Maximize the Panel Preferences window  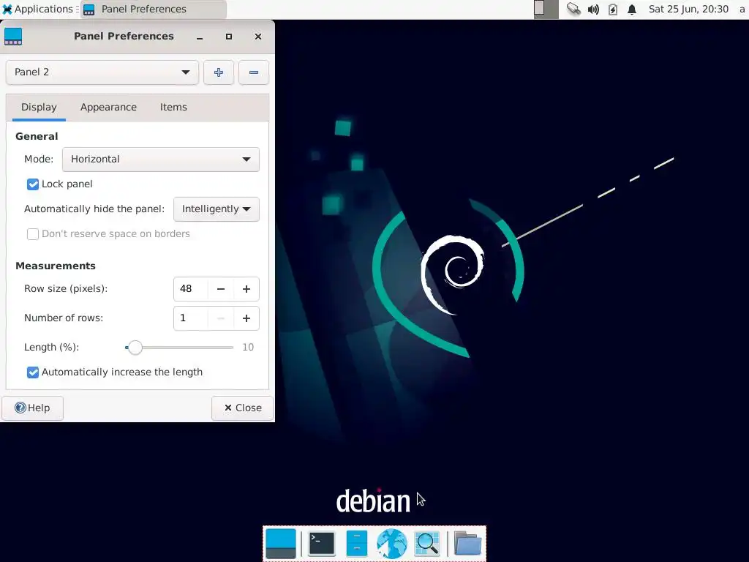click(x=229, y=37)
